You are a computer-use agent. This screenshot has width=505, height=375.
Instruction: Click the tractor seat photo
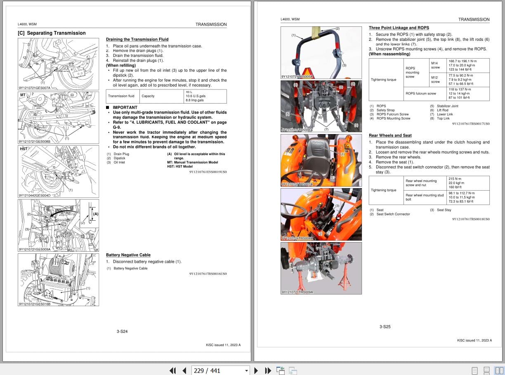click(321, 160)
